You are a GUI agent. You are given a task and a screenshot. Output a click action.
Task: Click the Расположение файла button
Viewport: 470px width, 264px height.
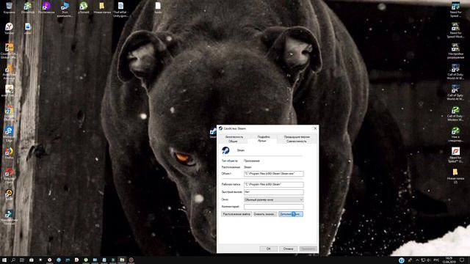(236, 214)
